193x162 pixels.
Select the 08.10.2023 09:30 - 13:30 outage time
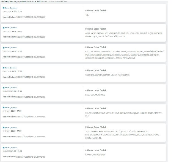[12, 31]
